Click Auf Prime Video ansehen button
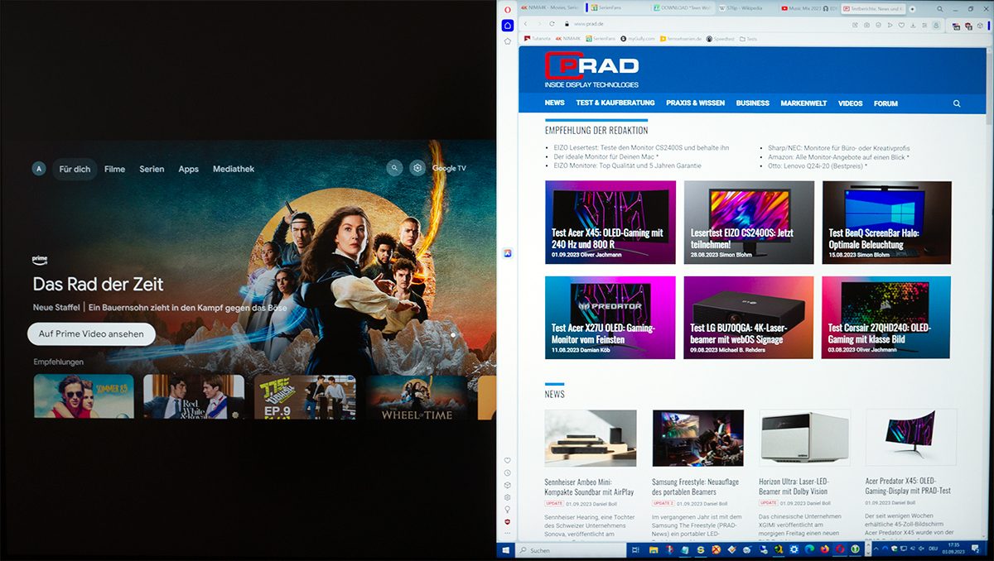The image size is (994, 561). [x=91, y=334]
